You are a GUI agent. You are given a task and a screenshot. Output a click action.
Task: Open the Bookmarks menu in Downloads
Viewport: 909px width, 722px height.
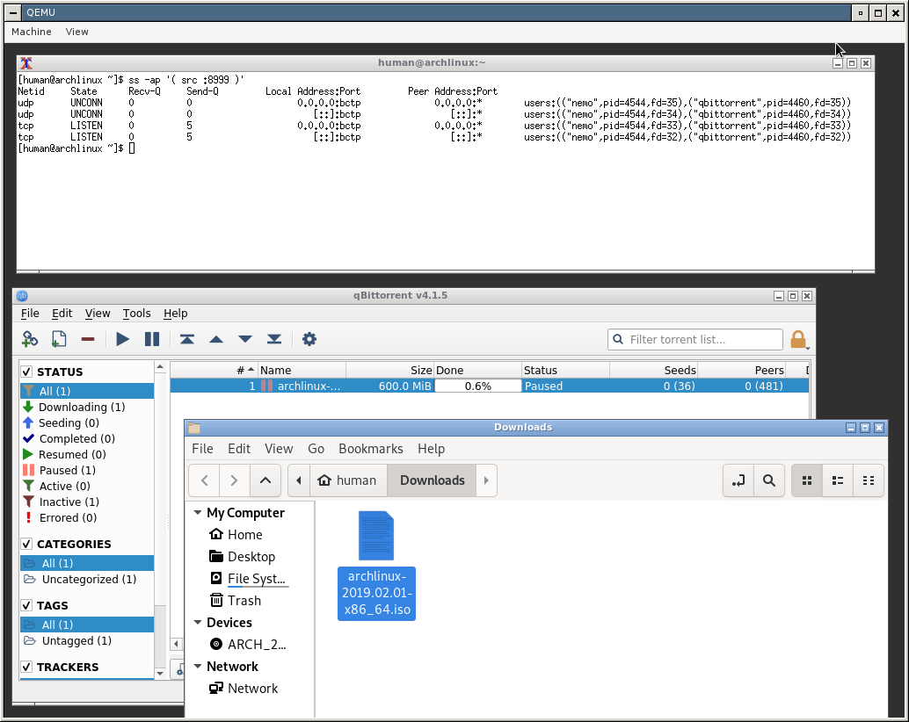pyautogui.click(x=370, y=448)
